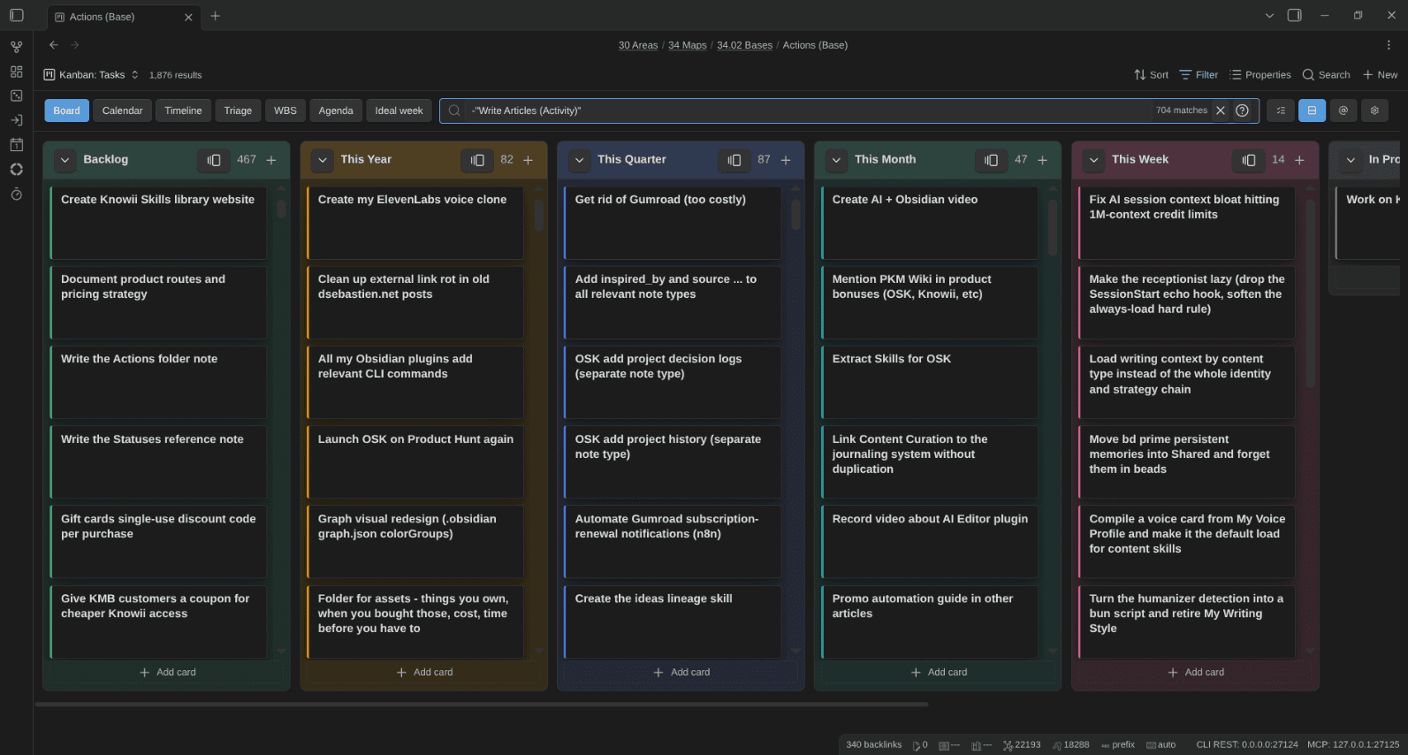Open canvas icon in left ribbon
Image resolution: width=1408 pixels, height=755 pixels.
tap(16, 95)
